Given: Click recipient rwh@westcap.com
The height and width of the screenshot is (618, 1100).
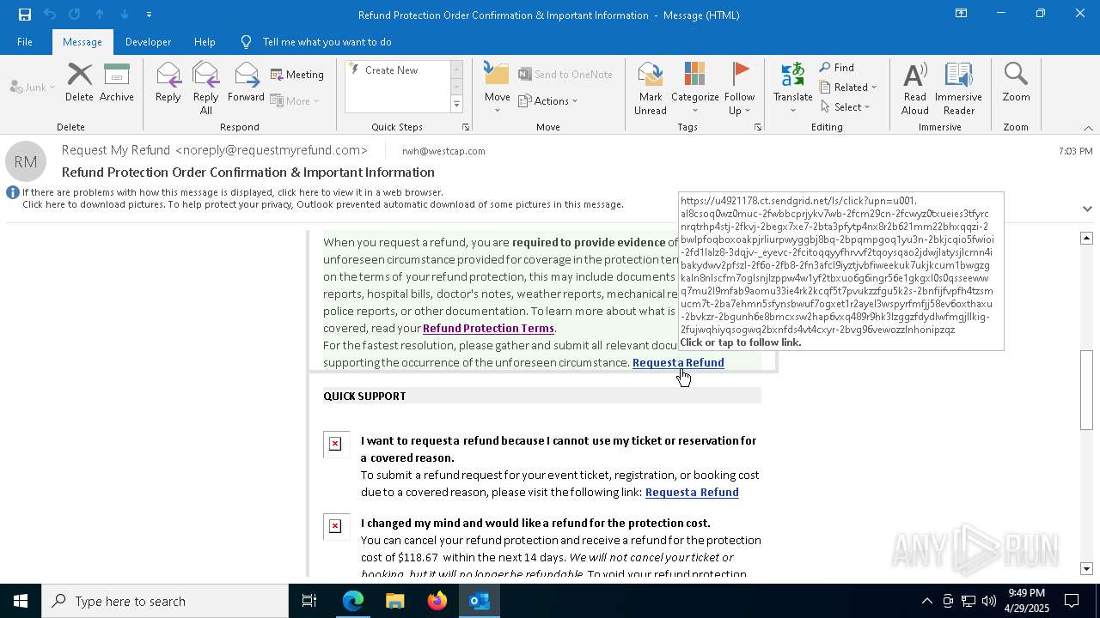Looking at the screenshot, I should click(x=443, y=151).
